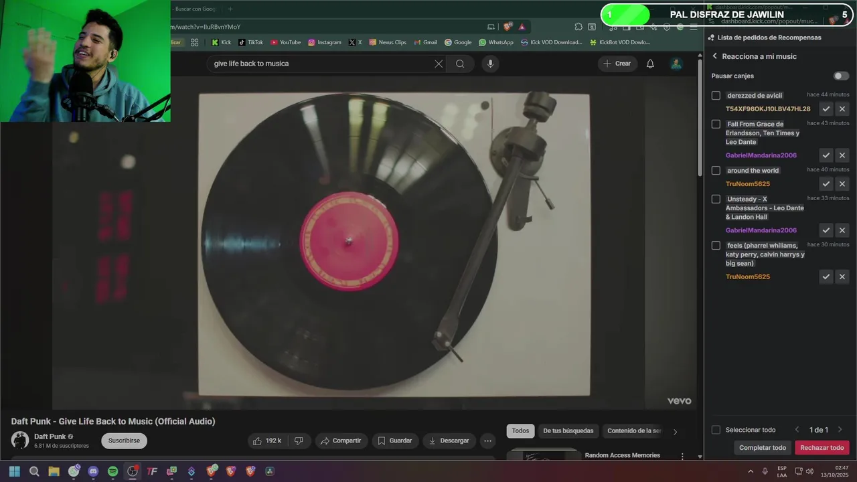Open YouTube notifications bell
Image resolution: width=857 pixels, height=482 pixels.
(x=650, y=64)
